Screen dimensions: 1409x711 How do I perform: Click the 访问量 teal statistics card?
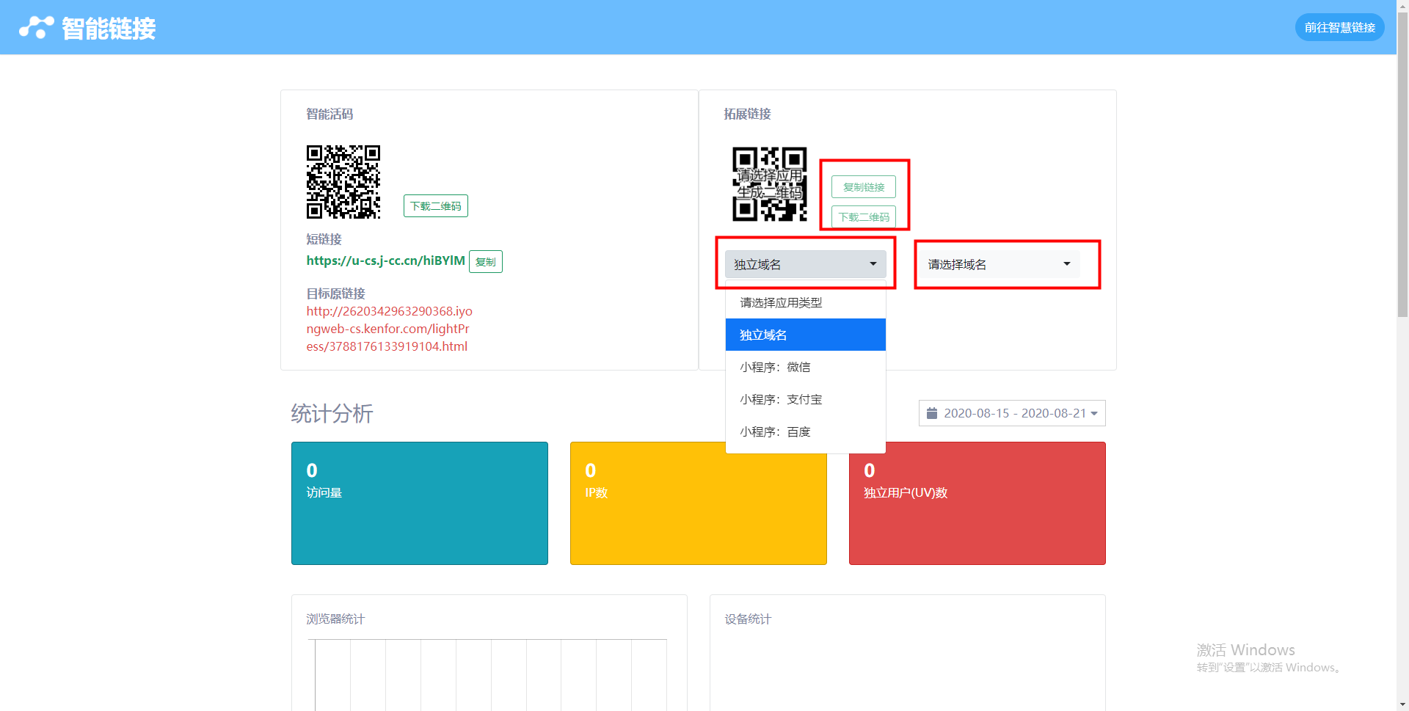pos(419,503)
